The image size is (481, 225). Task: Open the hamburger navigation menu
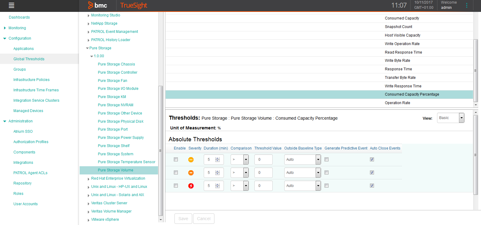coord(11,5)
